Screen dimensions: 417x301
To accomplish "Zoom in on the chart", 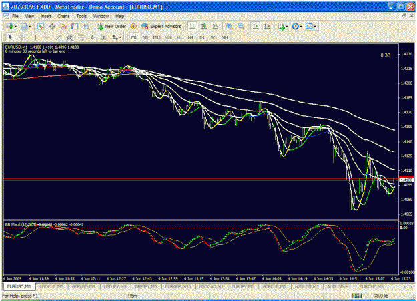I will [230, 26].
